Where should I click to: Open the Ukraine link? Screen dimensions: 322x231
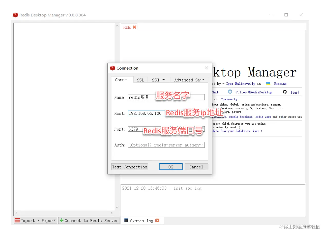[280, 84]
